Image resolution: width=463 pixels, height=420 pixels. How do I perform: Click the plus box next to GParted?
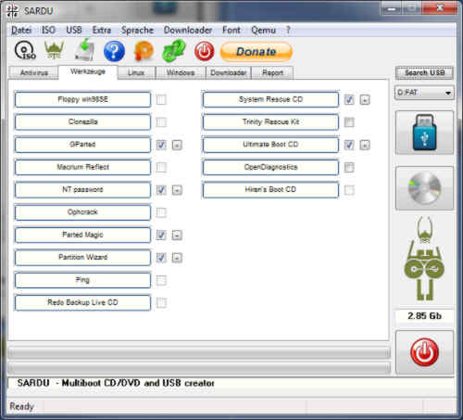pos(177,145)
